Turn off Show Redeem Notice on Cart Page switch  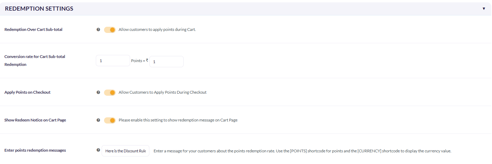click(110, 120)
